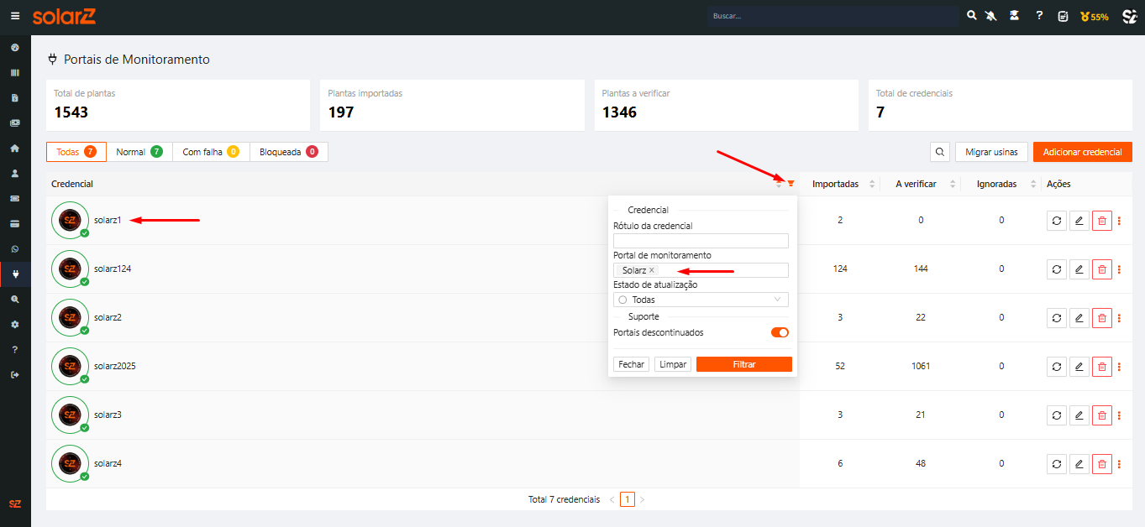This screenshot has width=1145, height=527.
Task: Select the Bloqueada tab
Action: pos(288,152)
